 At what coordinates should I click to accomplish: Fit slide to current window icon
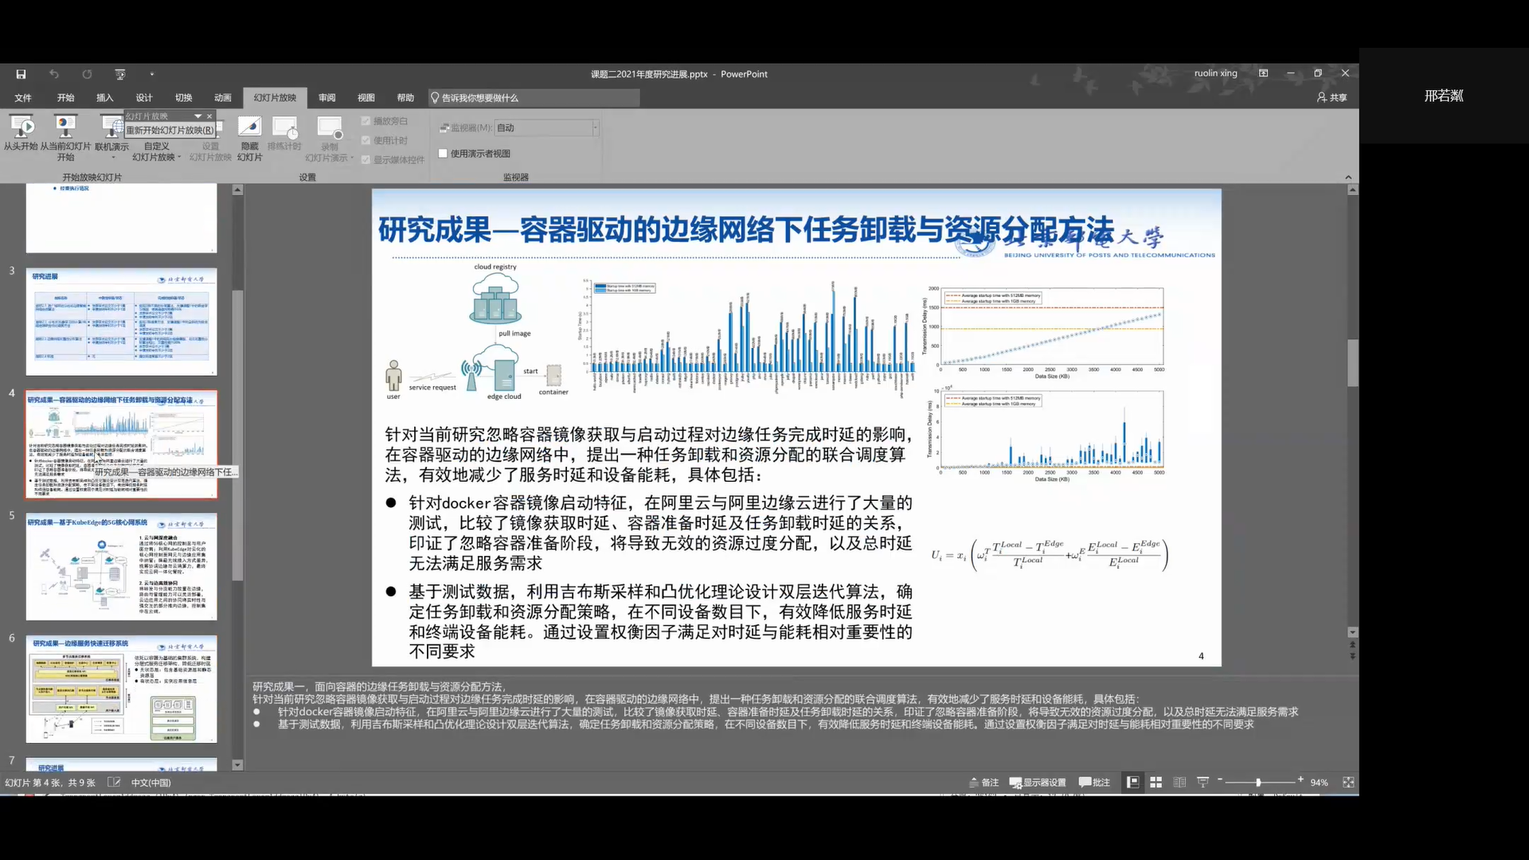[x=1348, y=783]
